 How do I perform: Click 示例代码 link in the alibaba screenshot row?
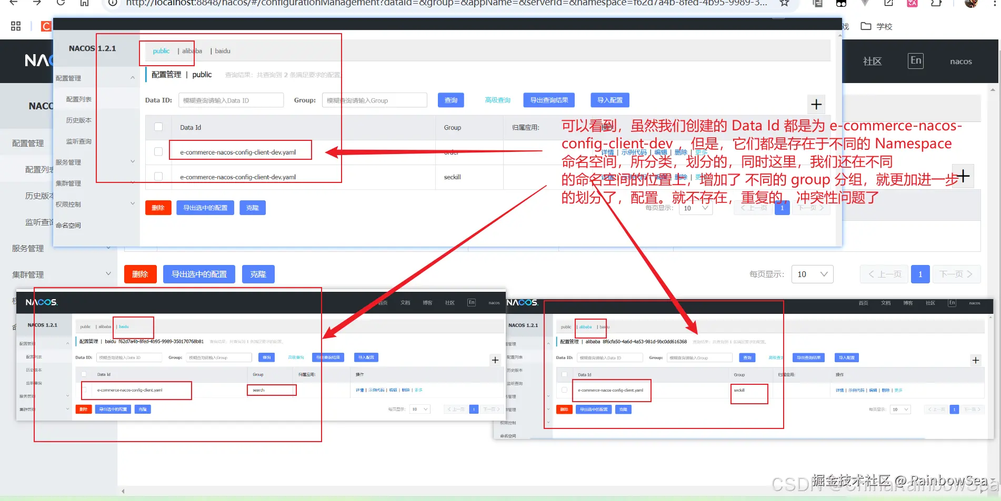click(856, 390)
